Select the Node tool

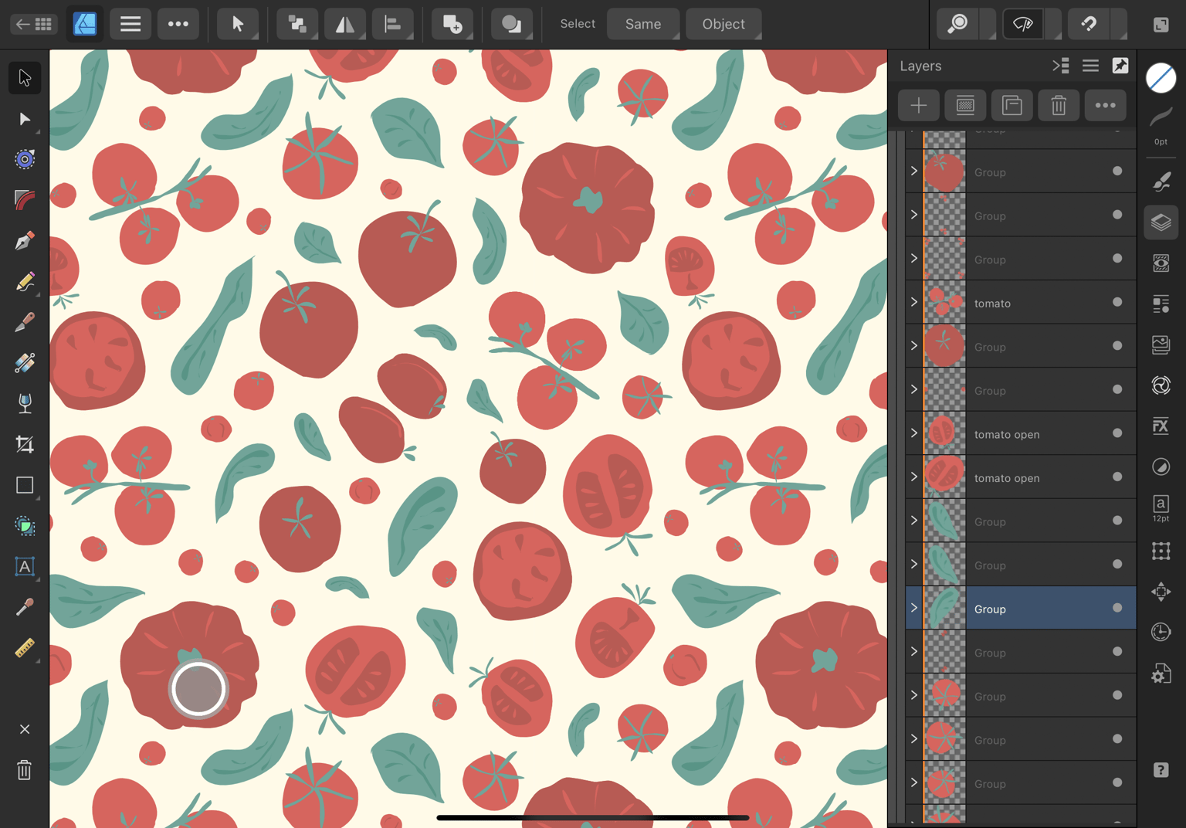(x=25, y=119)
